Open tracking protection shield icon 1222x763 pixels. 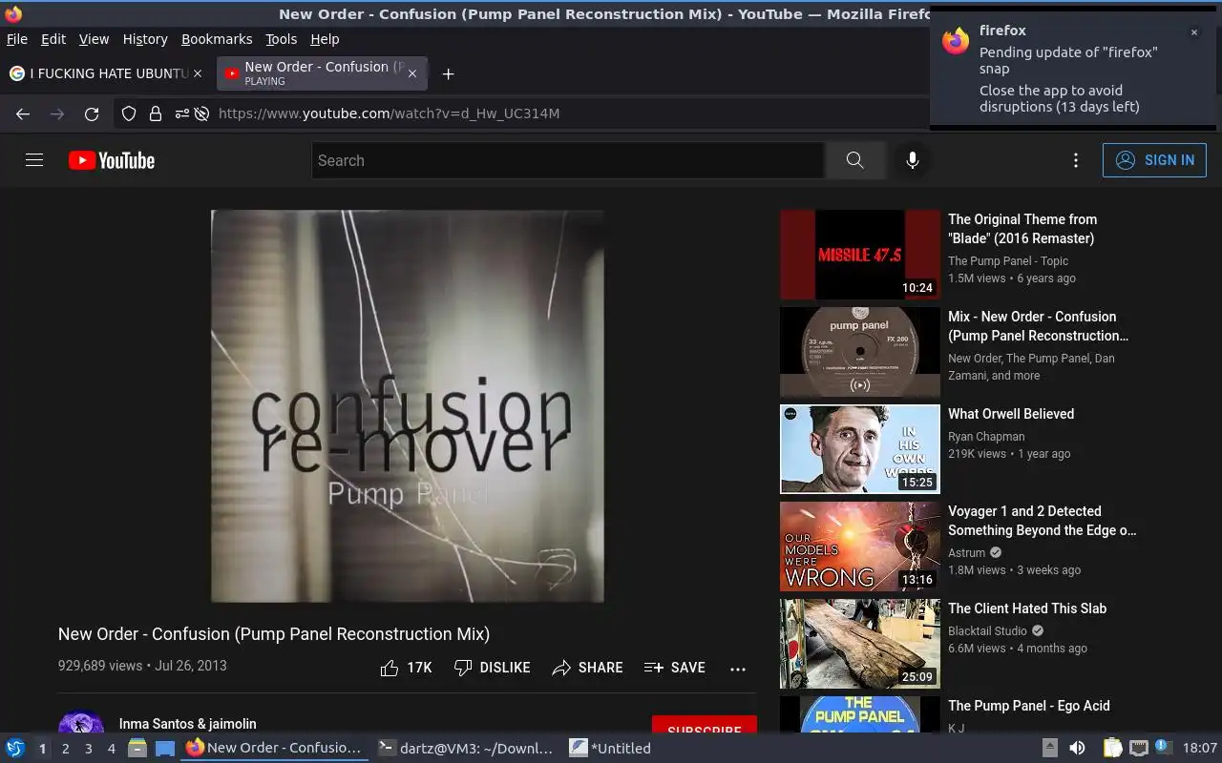point(129,113)
